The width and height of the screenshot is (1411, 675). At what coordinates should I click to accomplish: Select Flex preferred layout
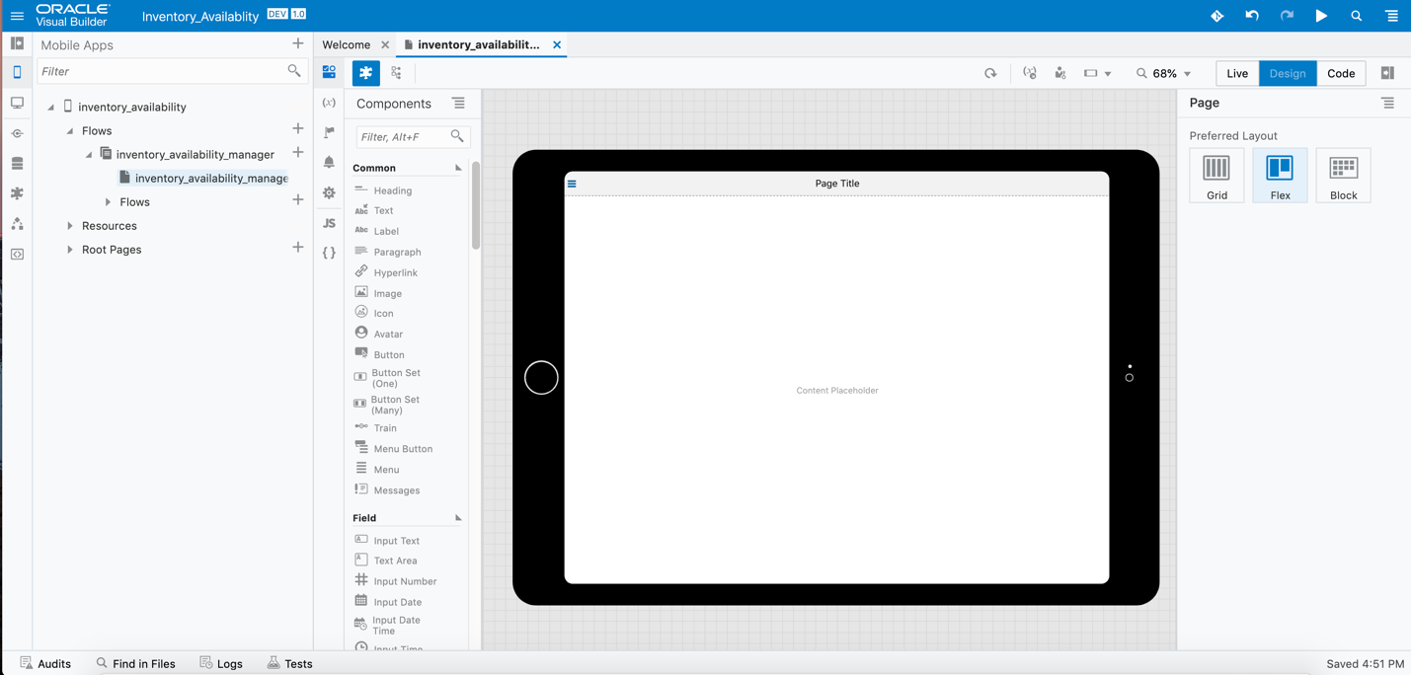click(1280, 176)
